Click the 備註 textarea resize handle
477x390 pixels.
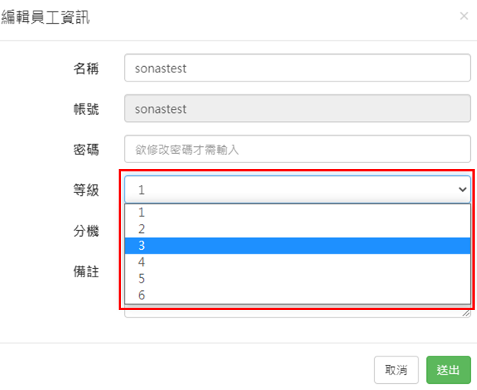467,313
